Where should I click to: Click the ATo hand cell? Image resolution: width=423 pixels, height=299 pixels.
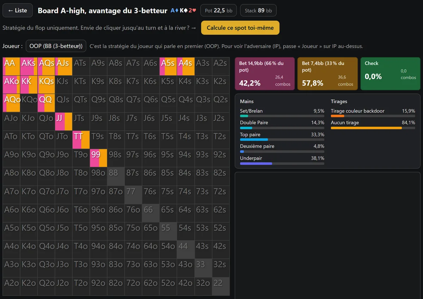point(11,139)
